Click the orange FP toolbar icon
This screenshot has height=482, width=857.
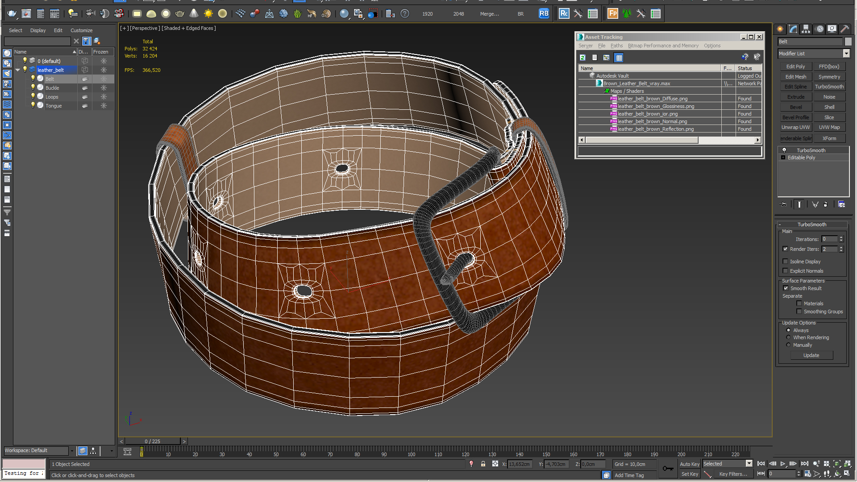pyautogui.click(x=613, y=14)
